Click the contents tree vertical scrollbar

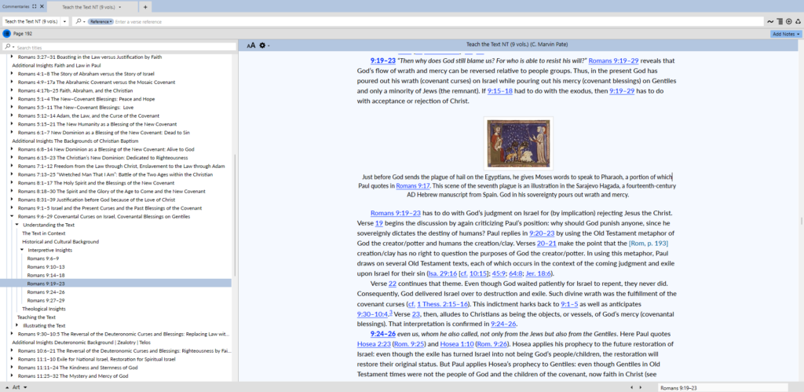[235, 215]
